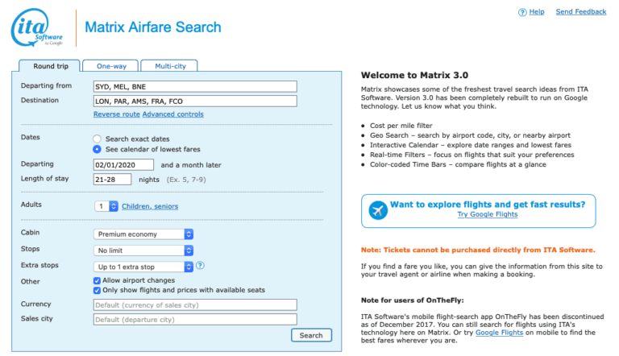Image resolution: width=619 pixels, height=356 pixels.
Task: Click the orange tickets cannot be purchased note
Action: point(478,250)
